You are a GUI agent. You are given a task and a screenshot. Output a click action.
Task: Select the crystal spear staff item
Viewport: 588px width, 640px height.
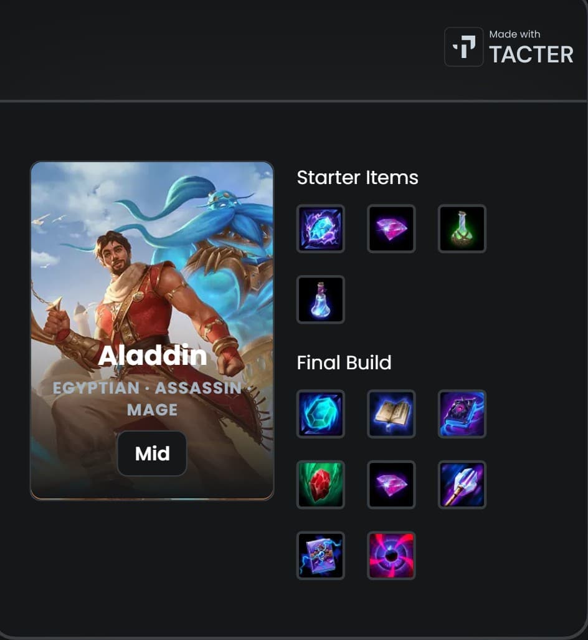(x=462, y=485)
